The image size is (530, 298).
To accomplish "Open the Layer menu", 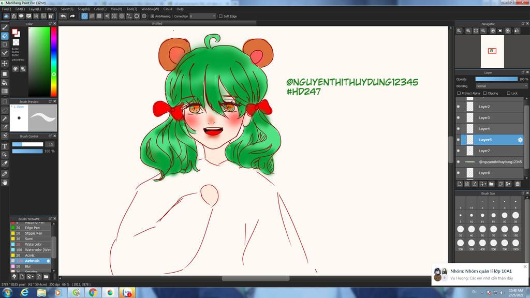I will point(35,9).
